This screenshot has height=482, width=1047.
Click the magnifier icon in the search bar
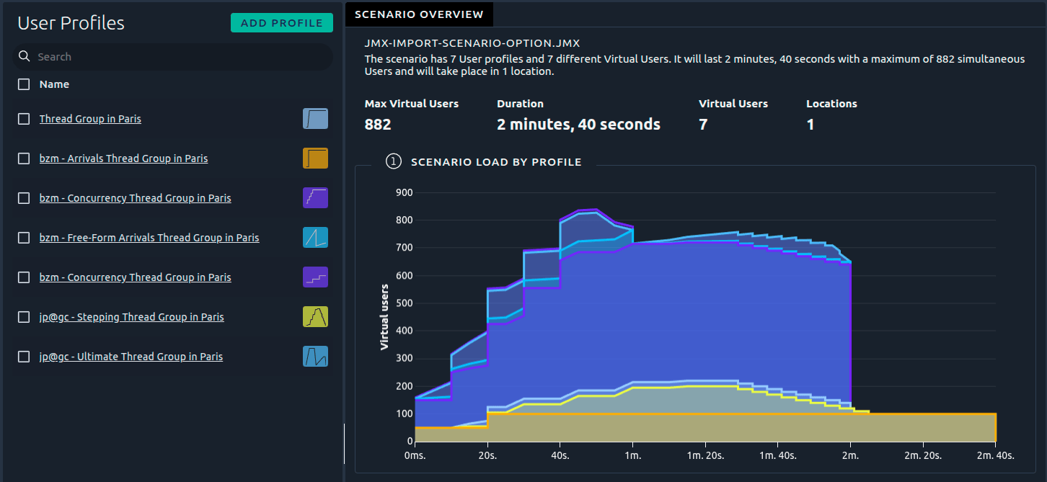click(25, 56)
